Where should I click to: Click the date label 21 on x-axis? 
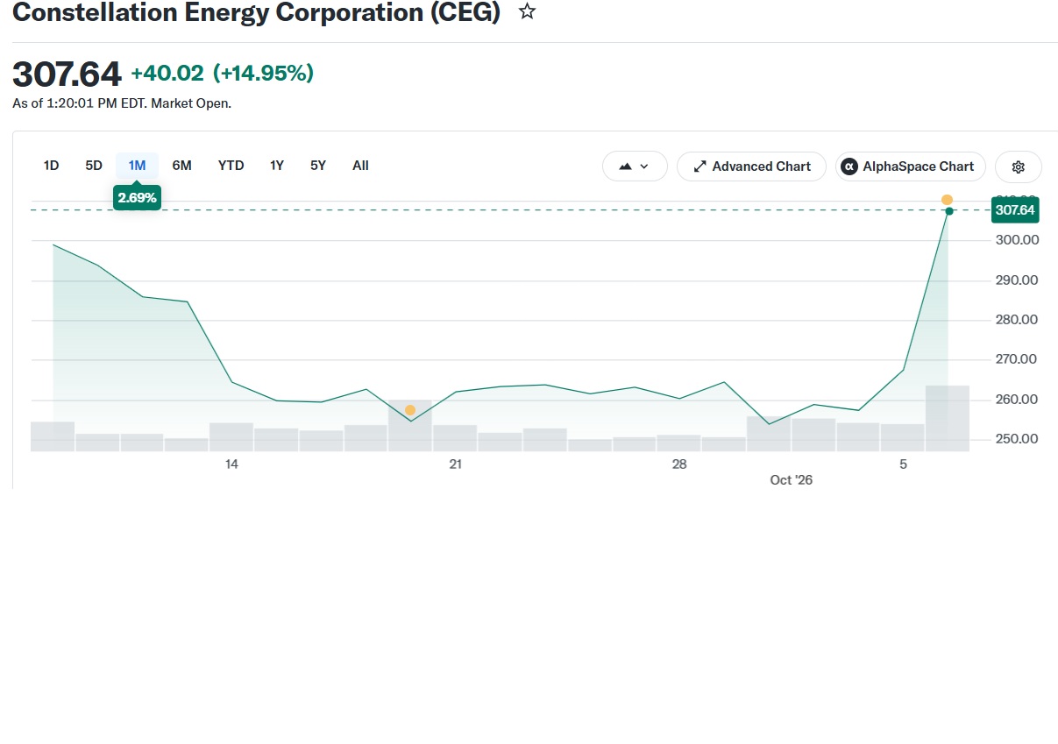click(456, 464)
